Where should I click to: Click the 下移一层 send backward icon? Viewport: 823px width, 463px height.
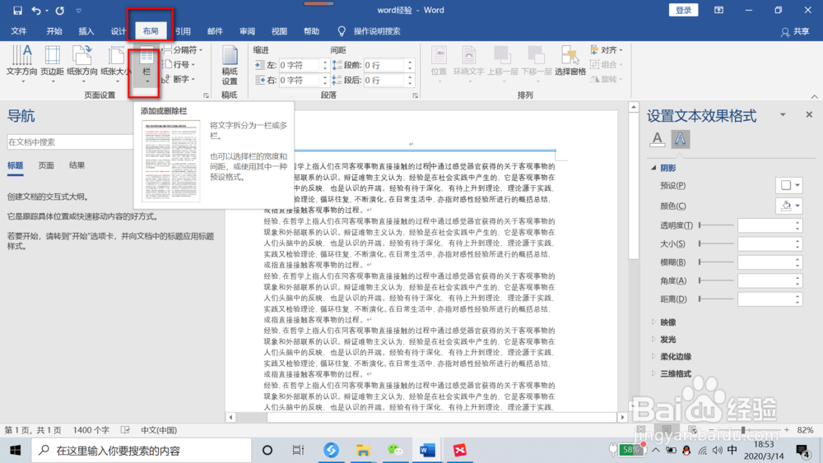[536, 62]
